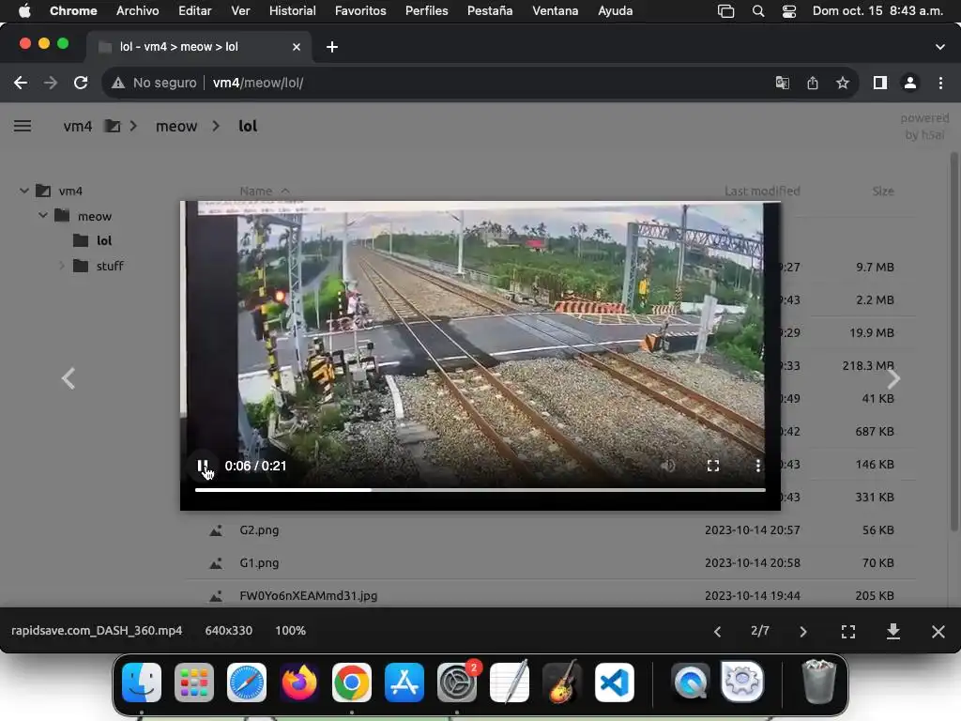Screen dimensions: 961x721
Task: Select the lol - vm4 > meow > lol tab
Action: point(198,47)
